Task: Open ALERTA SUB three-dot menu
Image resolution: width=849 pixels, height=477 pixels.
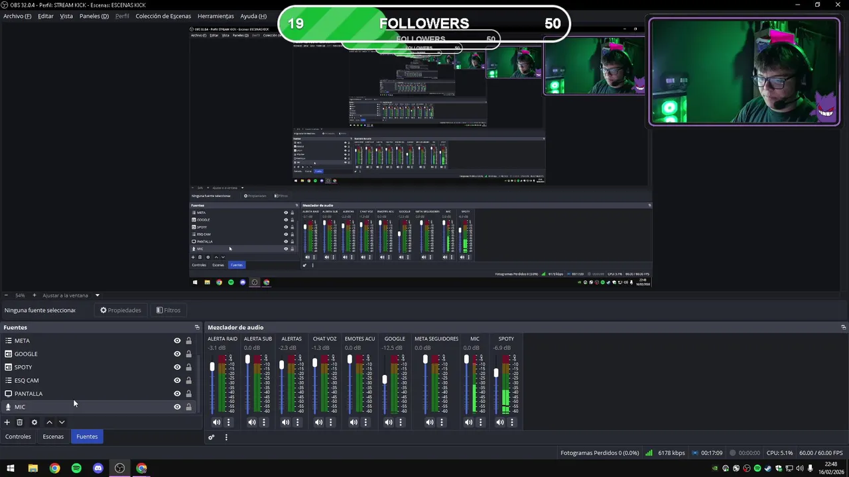Action: click(263, 422)
